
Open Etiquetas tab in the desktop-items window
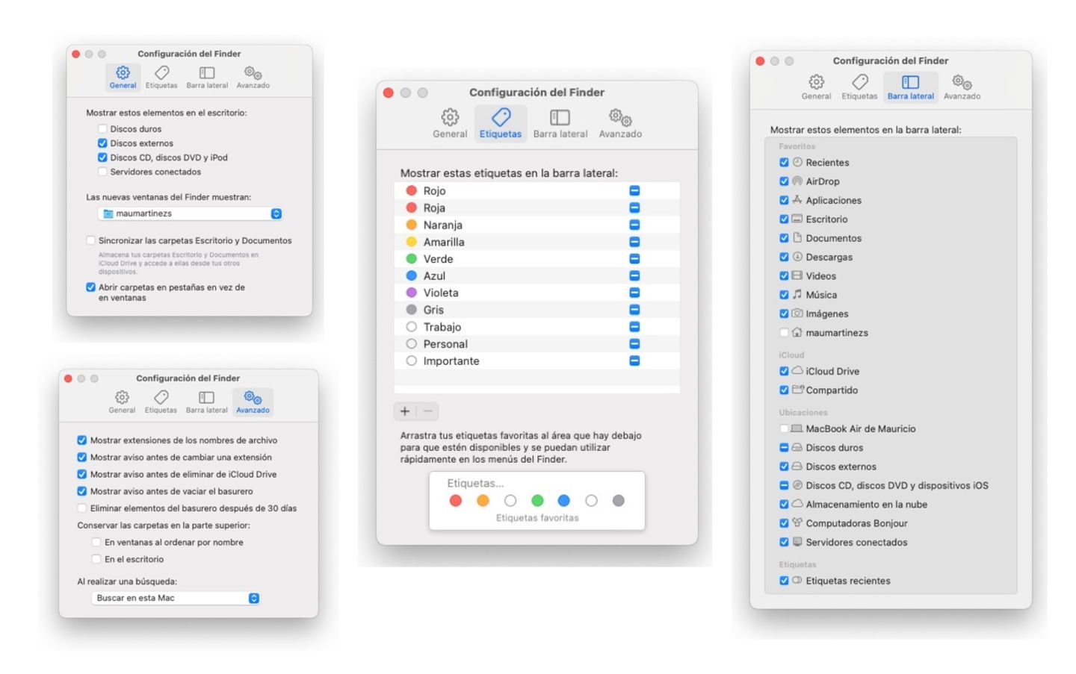tap(161, 77)
